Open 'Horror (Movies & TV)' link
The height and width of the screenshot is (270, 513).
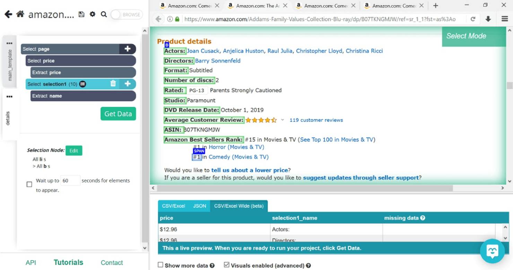pos(236,147)
